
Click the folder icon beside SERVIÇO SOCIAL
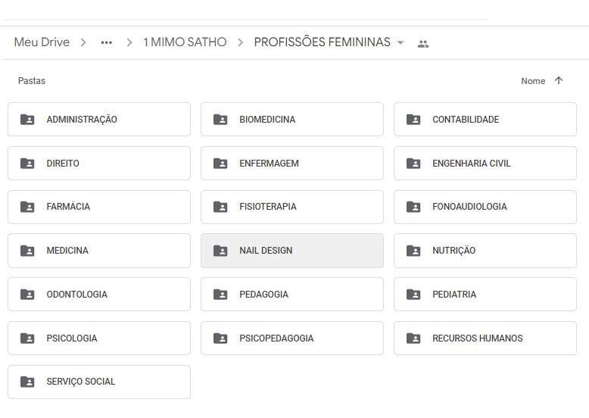point(27,382)
